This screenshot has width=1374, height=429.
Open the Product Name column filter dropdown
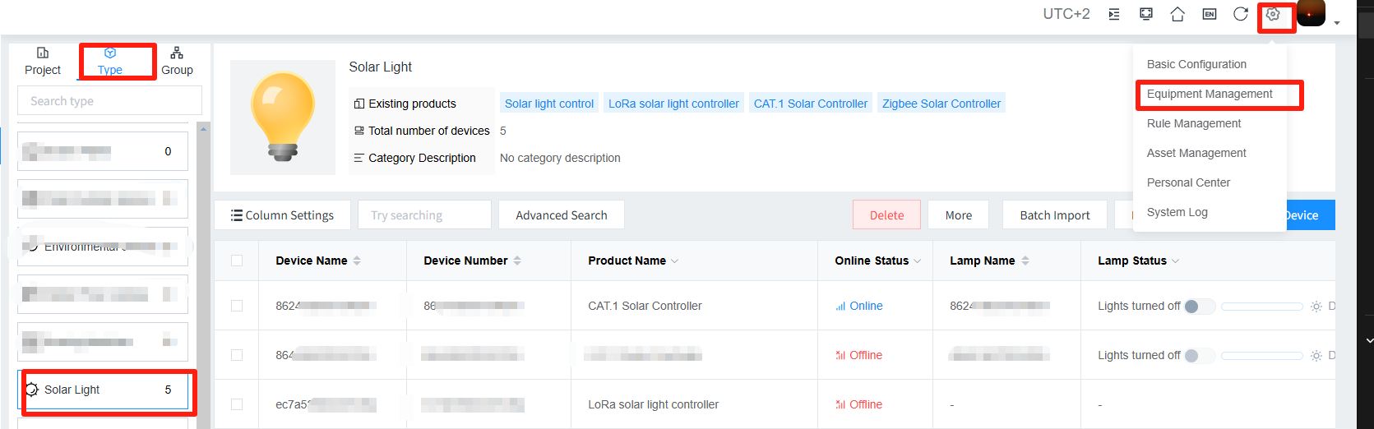675,261
